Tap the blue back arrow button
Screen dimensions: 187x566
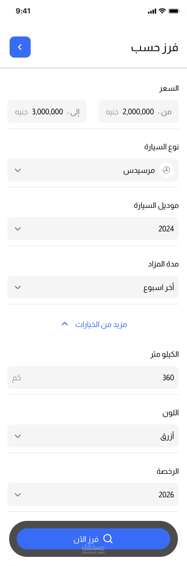tap(20, 47)
